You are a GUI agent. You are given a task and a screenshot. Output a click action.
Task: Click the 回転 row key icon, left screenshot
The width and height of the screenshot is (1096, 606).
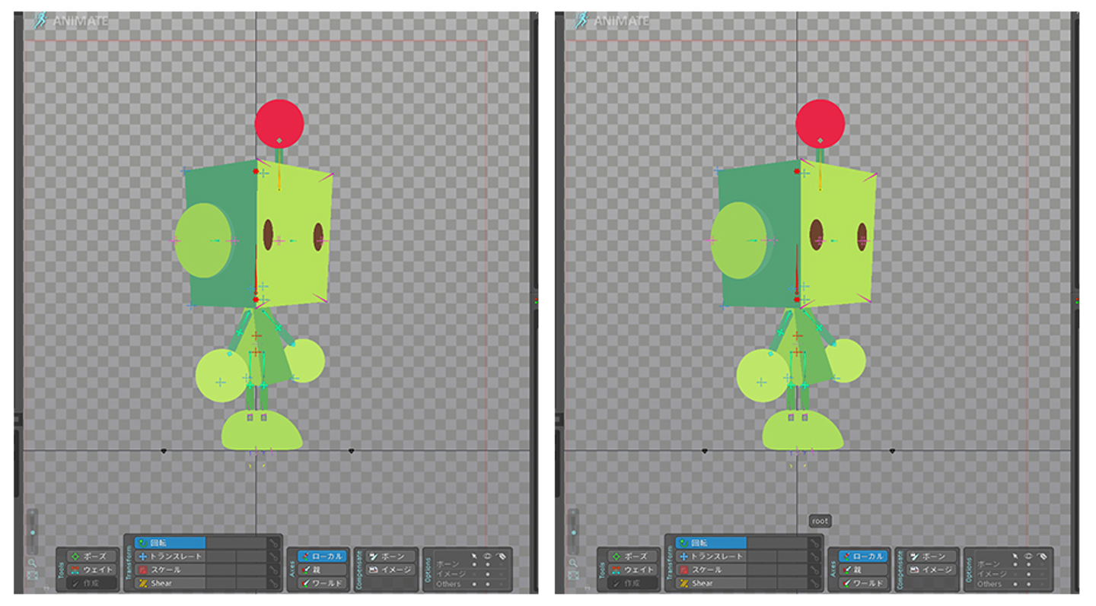click(272, 543)
